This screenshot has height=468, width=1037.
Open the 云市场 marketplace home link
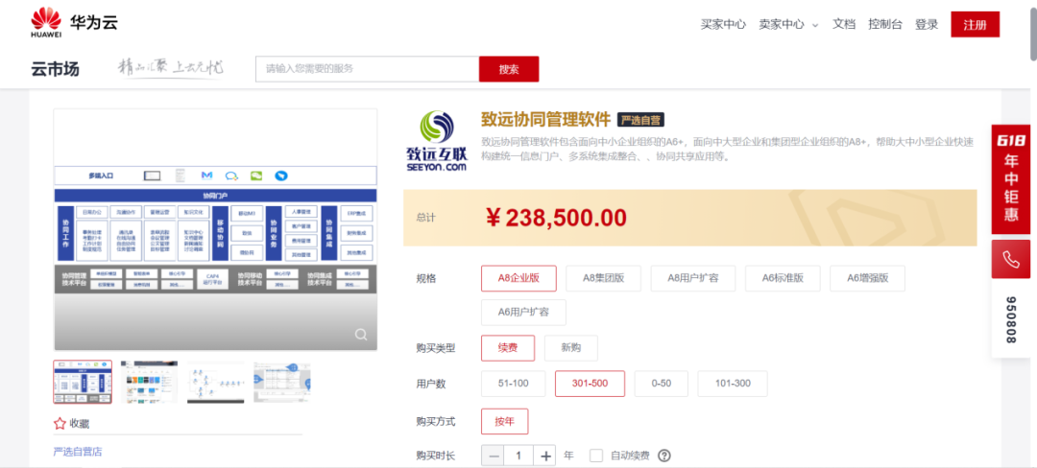[55, 69]
